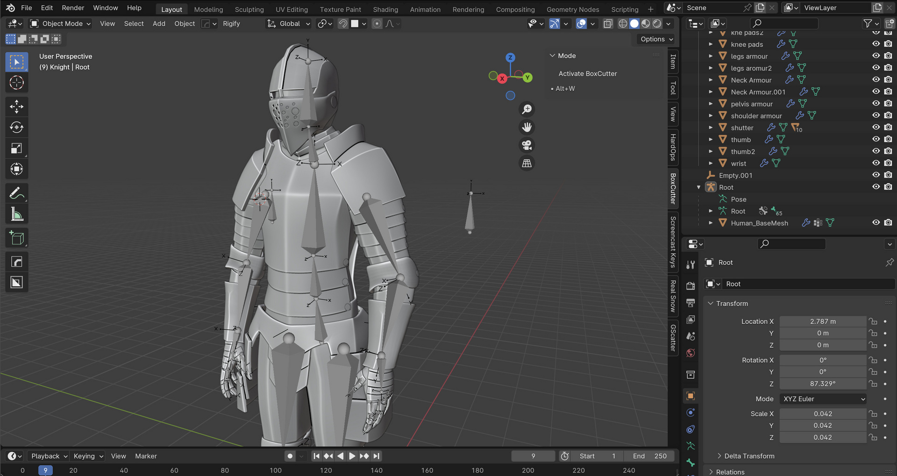Open the Options dropdown in viewport
897x476 pixels.
click(x=657, y=39)
